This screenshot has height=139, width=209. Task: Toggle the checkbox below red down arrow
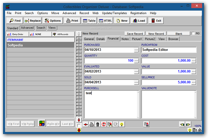coord(79,125)
